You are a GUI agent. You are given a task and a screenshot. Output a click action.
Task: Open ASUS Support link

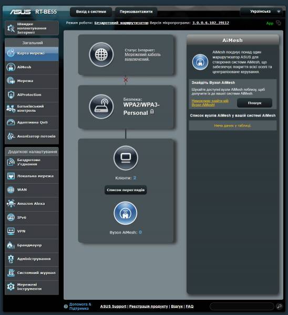(113, 307)
